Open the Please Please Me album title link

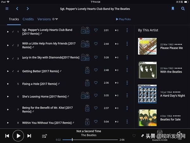click(x=171, y=48)
